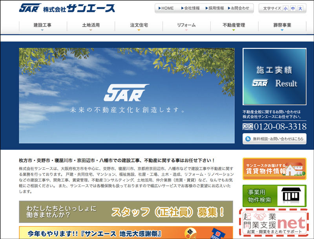Select large font size 大

tap(300, 8)
